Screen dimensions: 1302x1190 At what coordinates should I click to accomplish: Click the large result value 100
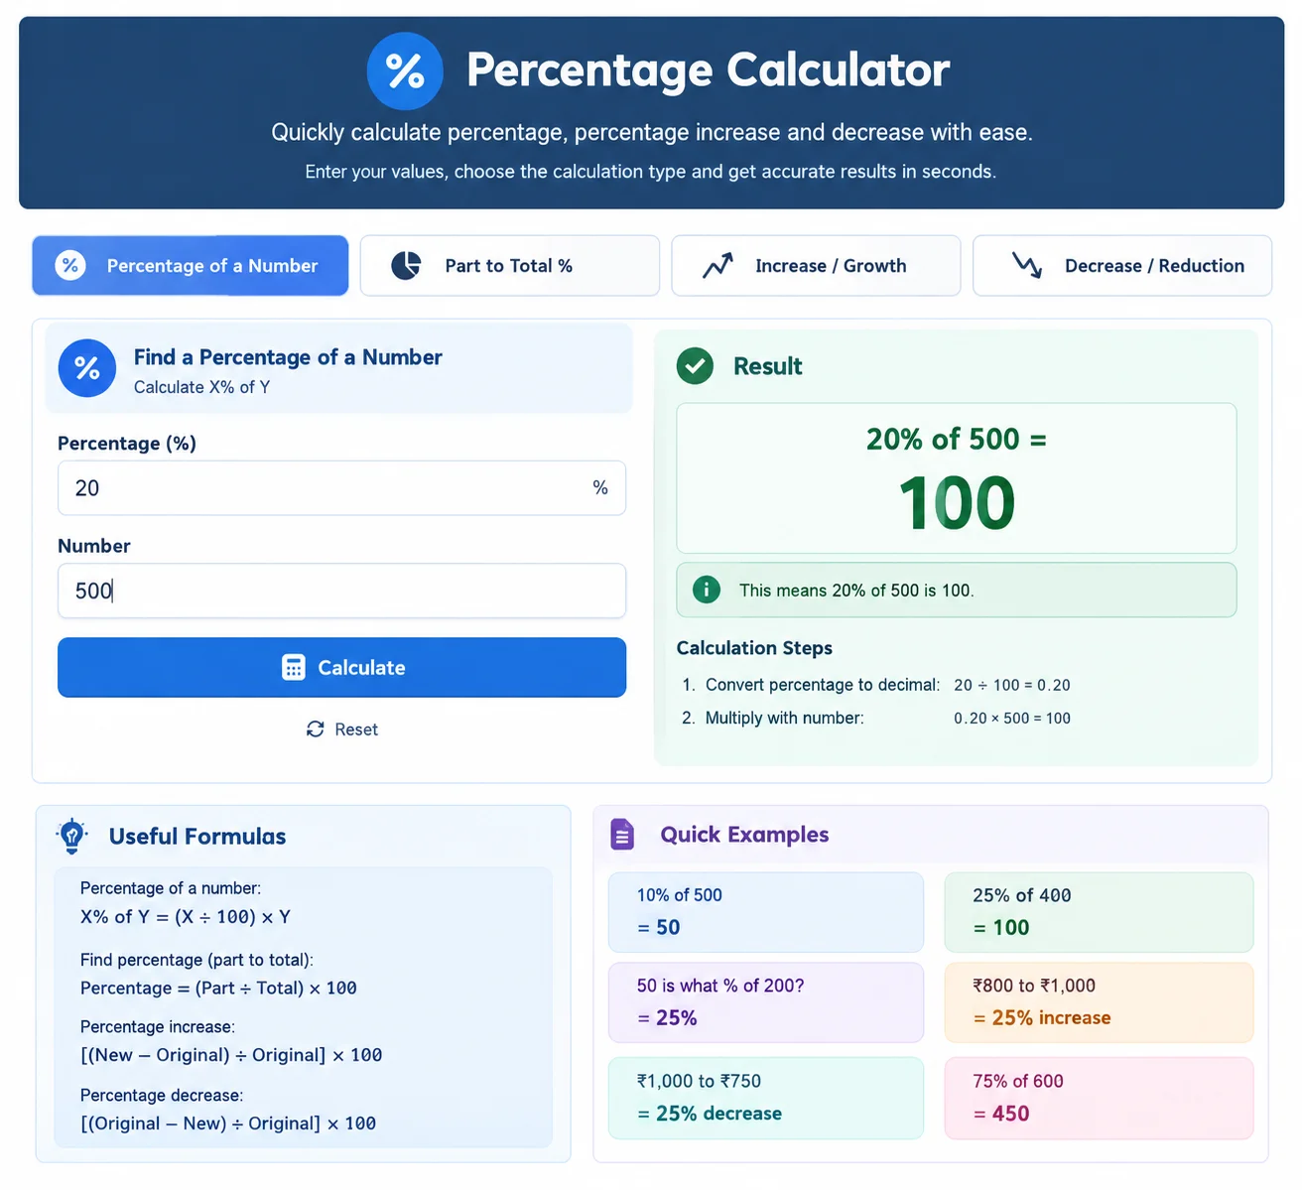(x=957, y=503)
